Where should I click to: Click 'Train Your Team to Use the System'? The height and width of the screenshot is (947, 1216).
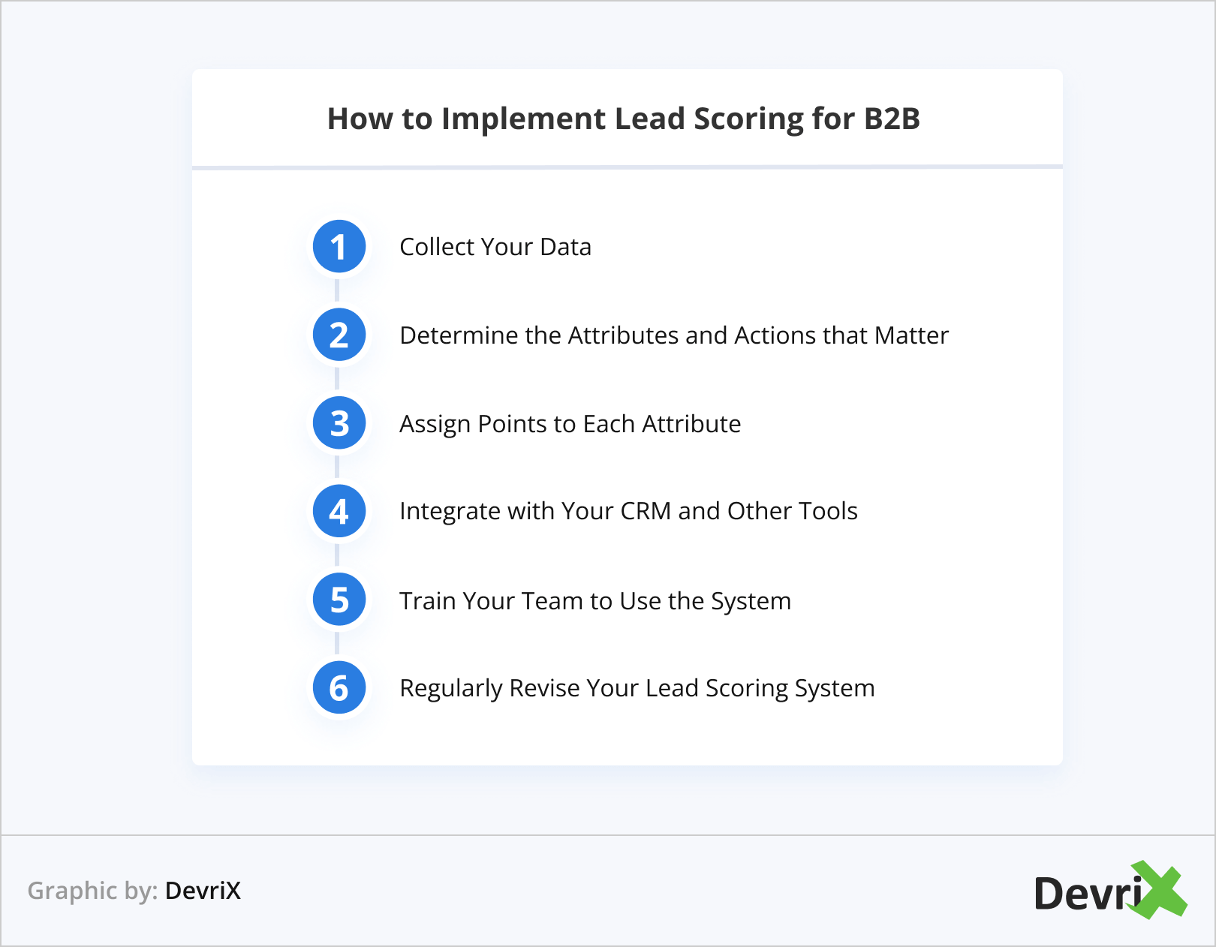click(x=594, y=601)
